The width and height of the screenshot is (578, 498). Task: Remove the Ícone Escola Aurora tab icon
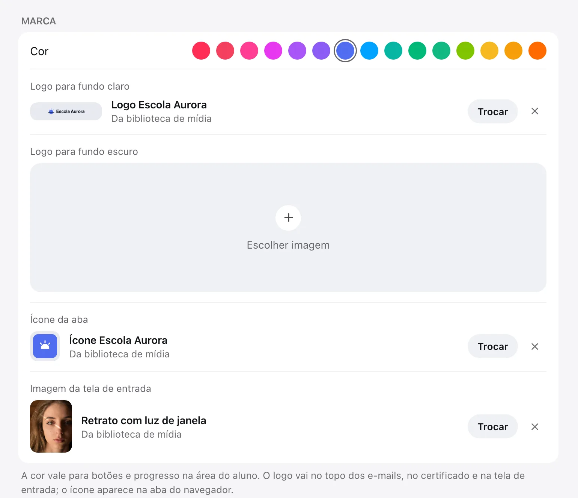[x=535, y=346]
